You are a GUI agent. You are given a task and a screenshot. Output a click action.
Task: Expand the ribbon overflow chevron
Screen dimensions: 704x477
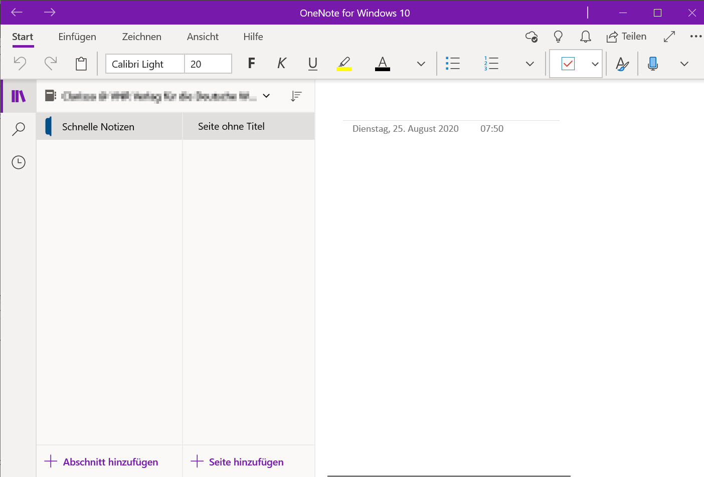tap(684, 64)
